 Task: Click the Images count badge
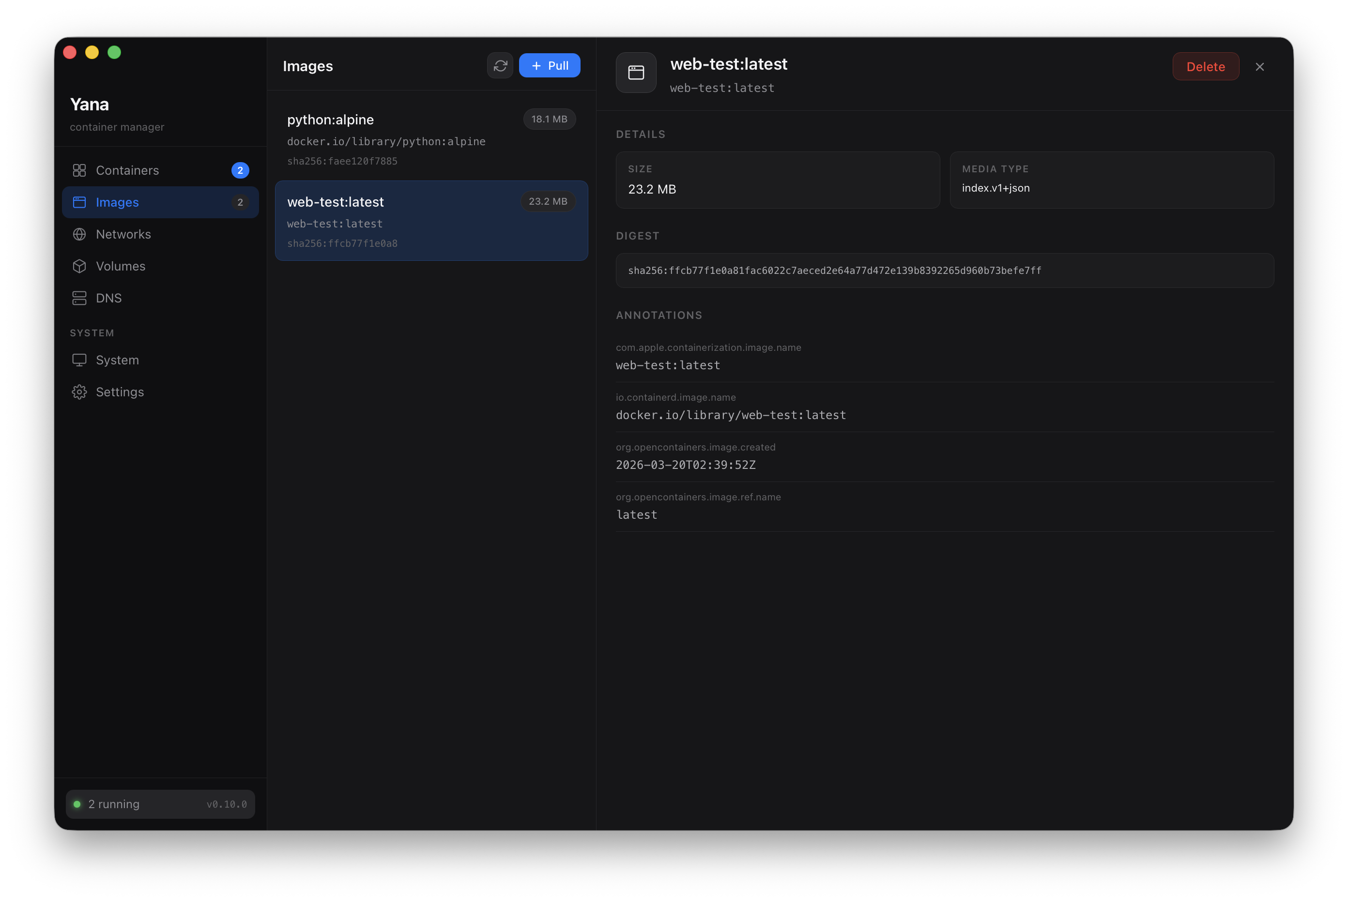(x=240, y=202)
